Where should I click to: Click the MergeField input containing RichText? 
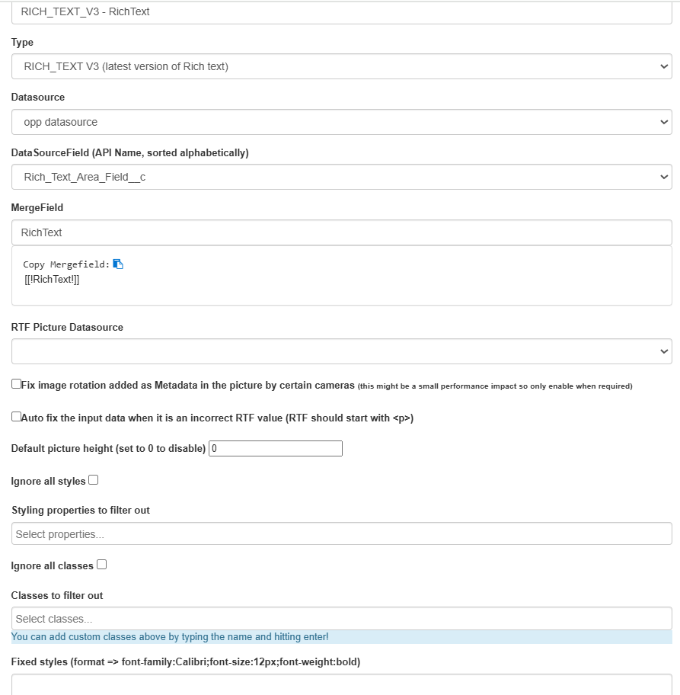[x=342, y=232]
